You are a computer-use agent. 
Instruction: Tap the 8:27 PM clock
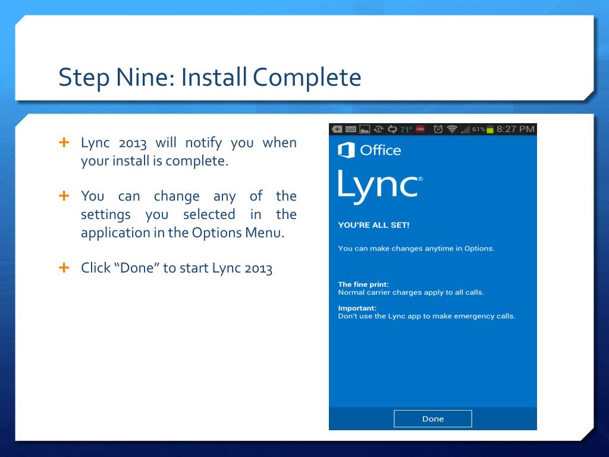[516, 129]
